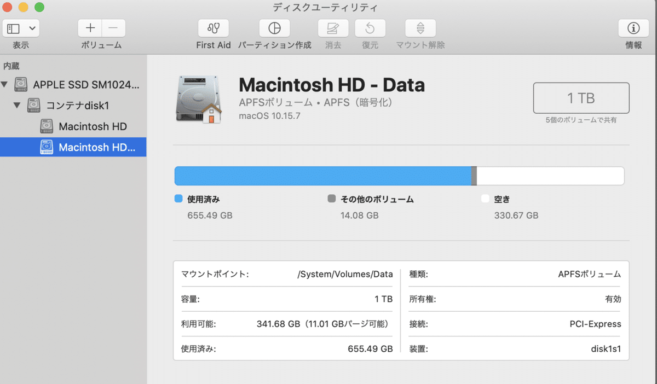Click the ディスクユーティリティ window title

(325, 8)
